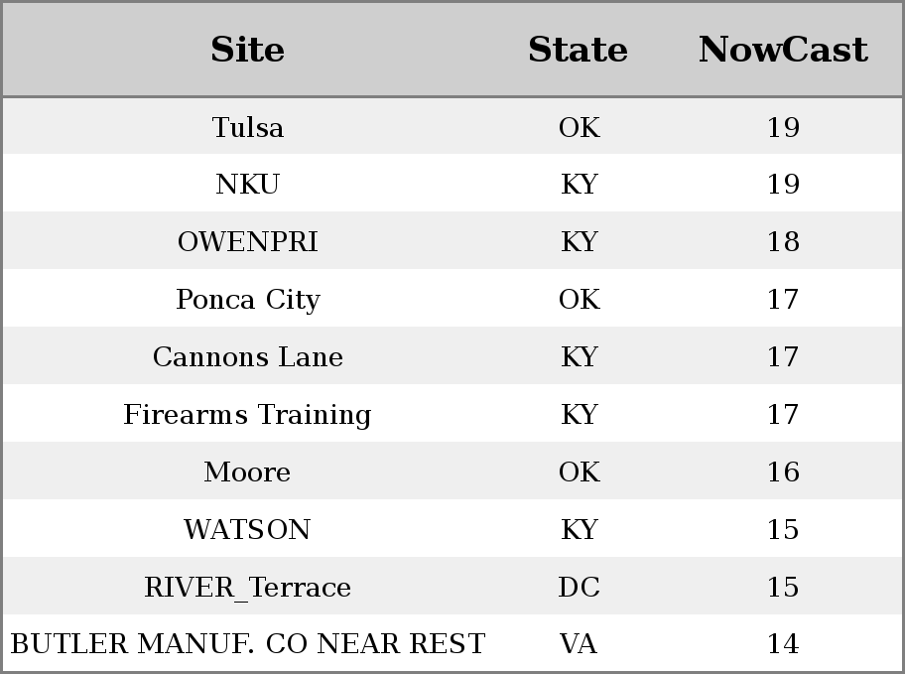Select the NowCast value 14
The image size is (905, 674).
[x=783, y=644]
